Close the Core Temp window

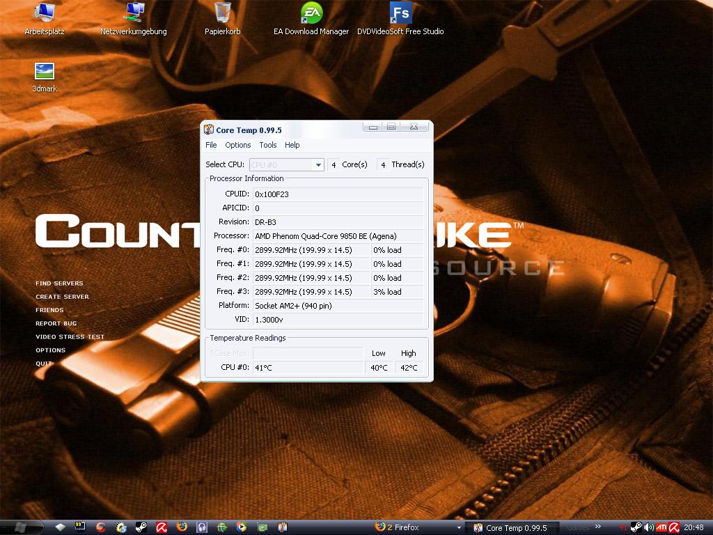click(x=414, y=127)
